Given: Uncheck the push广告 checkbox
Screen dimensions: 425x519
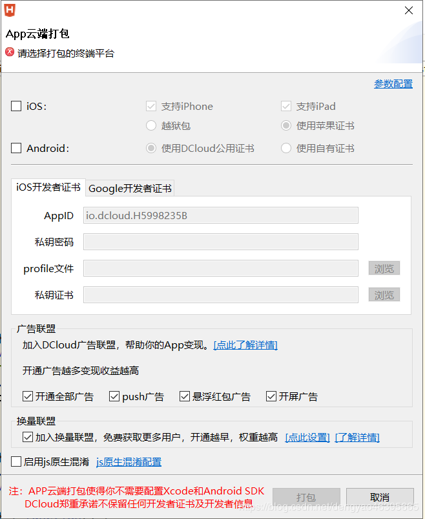Looking at the screenshot, I should click(x=114, y=396).
